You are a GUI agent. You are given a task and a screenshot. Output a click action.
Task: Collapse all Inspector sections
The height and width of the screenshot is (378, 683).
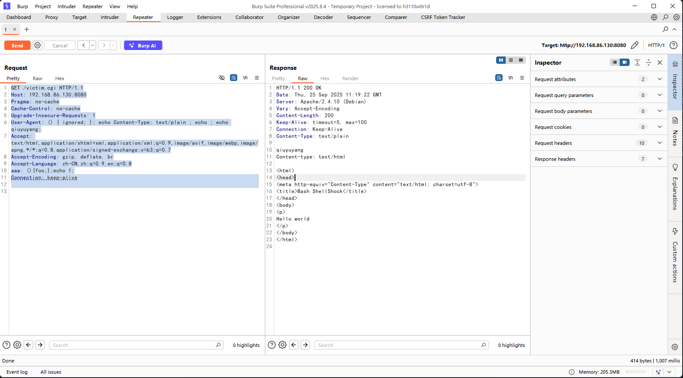click(649, 62)
